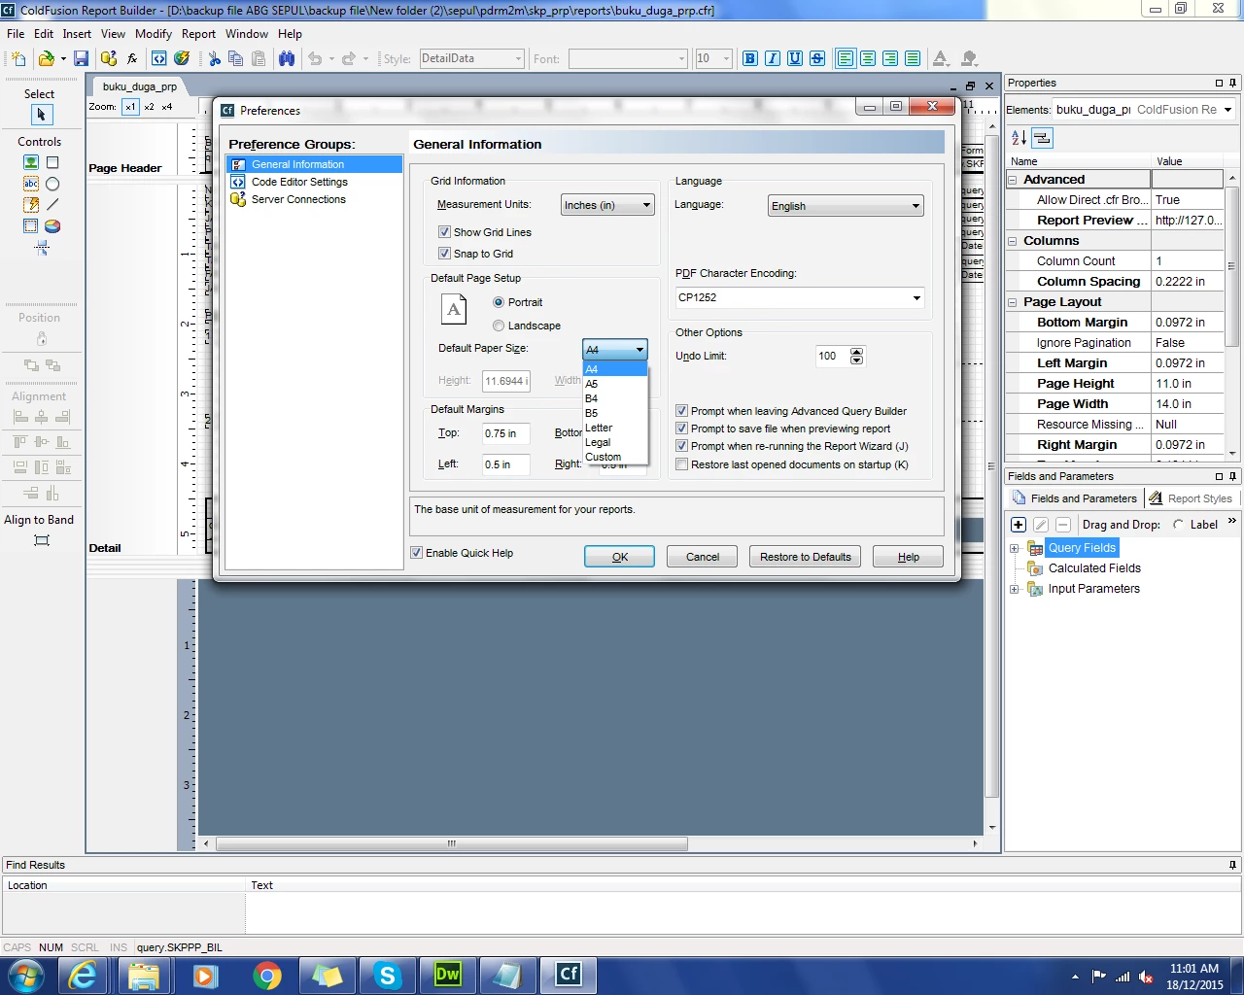Click the Find binoculars toolbar icon
This screenshot has height=995, width=1244.
[286, 58]
